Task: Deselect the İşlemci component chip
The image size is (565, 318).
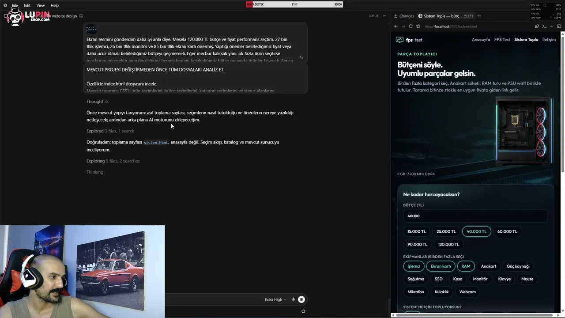Action: click(414, 266)
